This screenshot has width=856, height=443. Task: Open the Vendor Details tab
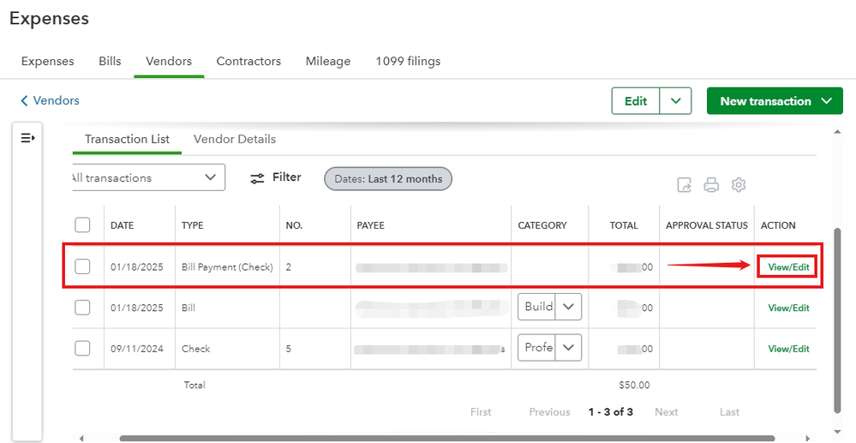click(235, 139)
